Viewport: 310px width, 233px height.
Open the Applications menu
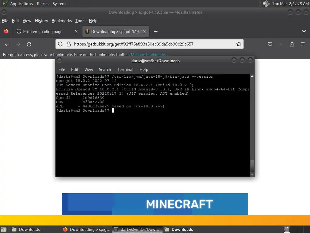pos(21,4)
